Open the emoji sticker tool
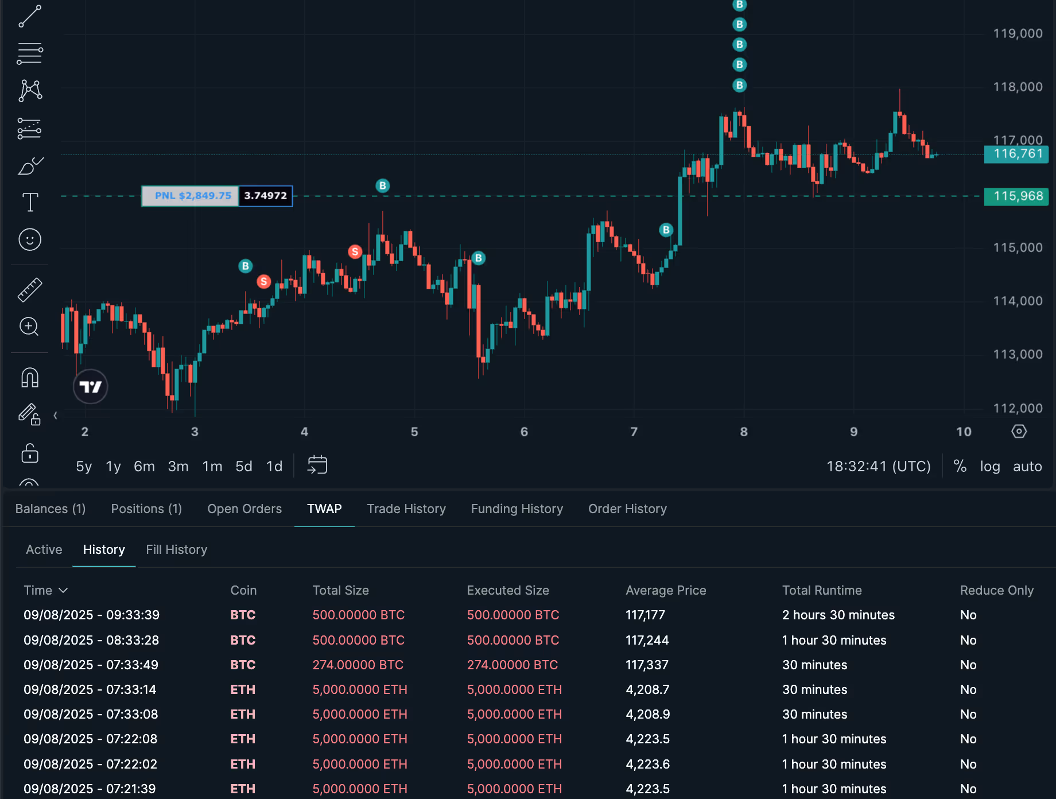1056x799 pixels. 30,239
